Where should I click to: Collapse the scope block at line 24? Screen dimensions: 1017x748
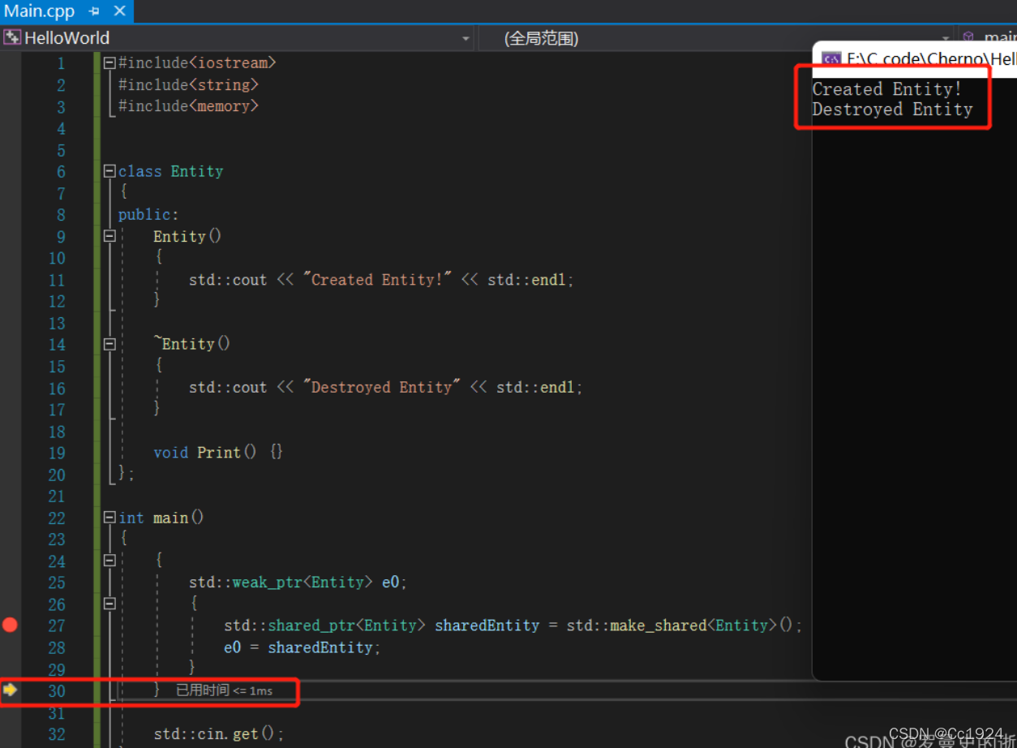tap(109, 561)
